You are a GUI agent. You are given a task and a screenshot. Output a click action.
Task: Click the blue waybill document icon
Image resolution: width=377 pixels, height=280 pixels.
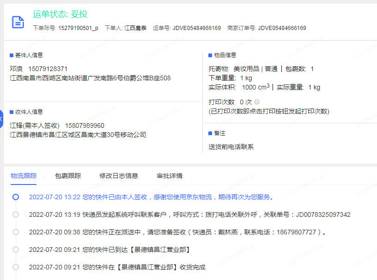[x=18, y=22]
